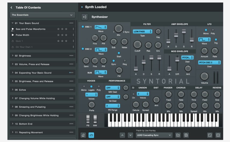230x142 pixels.
Task: Click the Mod Envelope D/R slider
Action: point(177,60)
